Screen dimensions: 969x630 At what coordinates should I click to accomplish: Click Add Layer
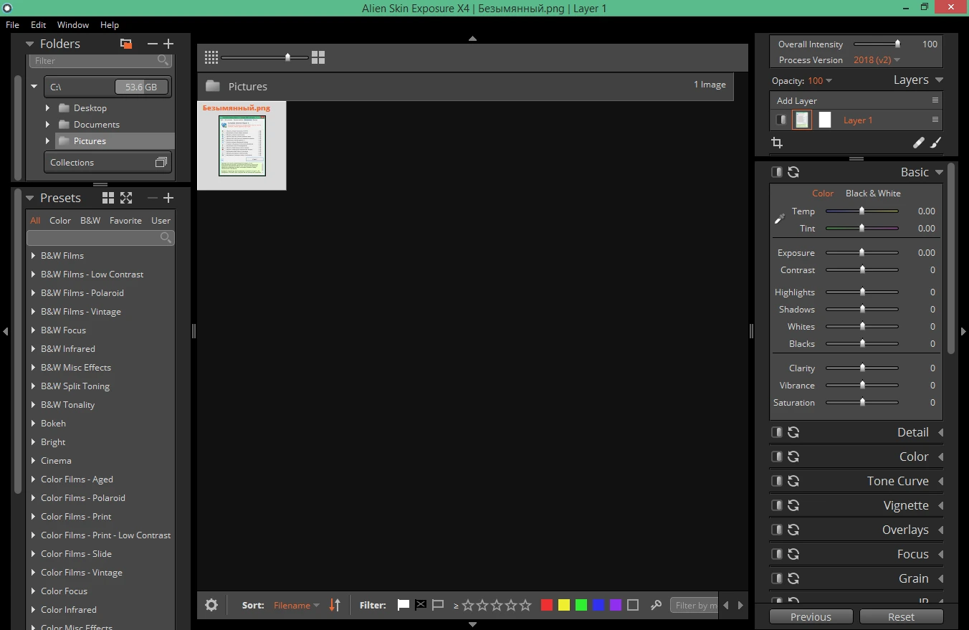click(x=797, y=100)
